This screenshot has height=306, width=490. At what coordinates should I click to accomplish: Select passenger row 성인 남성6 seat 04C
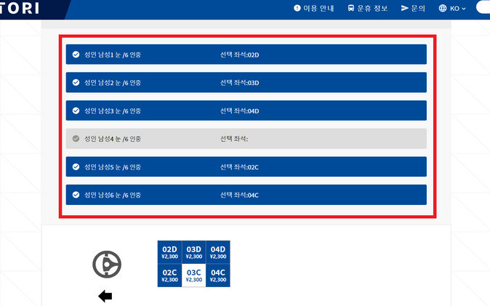[246, 195]
